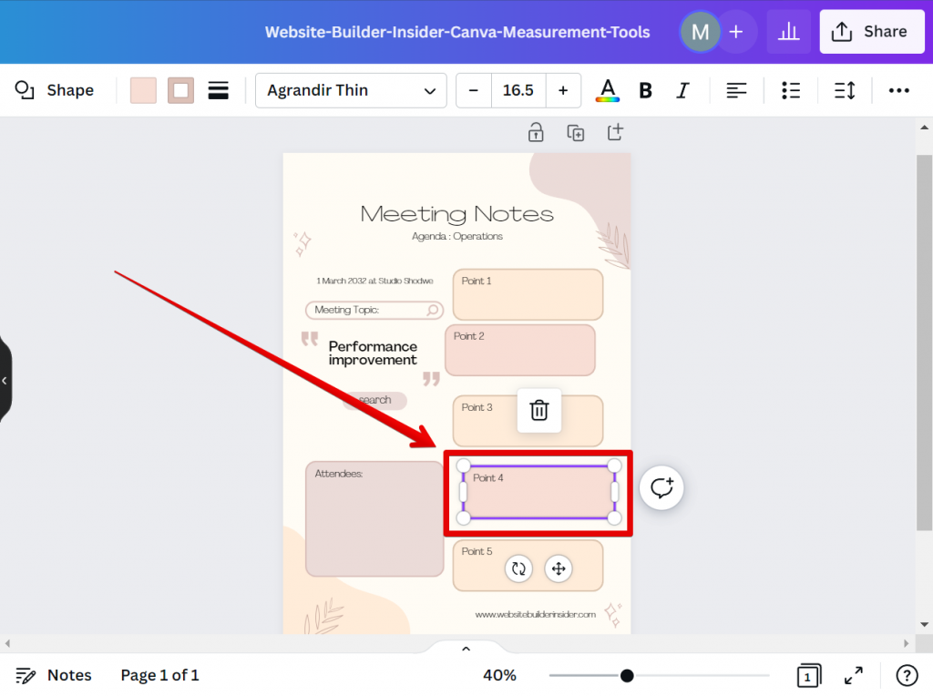Select the fill color swatch in the toolbar
Viewport: 933px width, 696px height.
pos(142,89)
